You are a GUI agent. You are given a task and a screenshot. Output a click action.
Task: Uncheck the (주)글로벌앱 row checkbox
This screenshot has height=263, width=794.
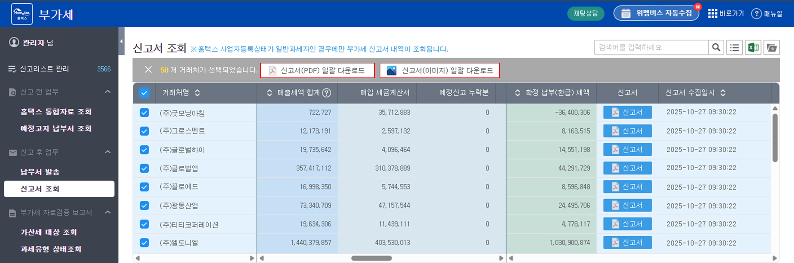[144, 168]
